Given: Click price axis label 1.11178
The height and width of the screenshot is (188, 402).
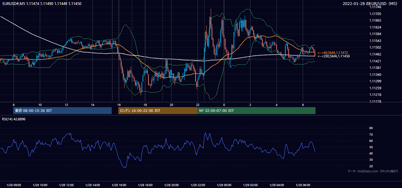Looking at the screenshot, I should tap(375, 102).
